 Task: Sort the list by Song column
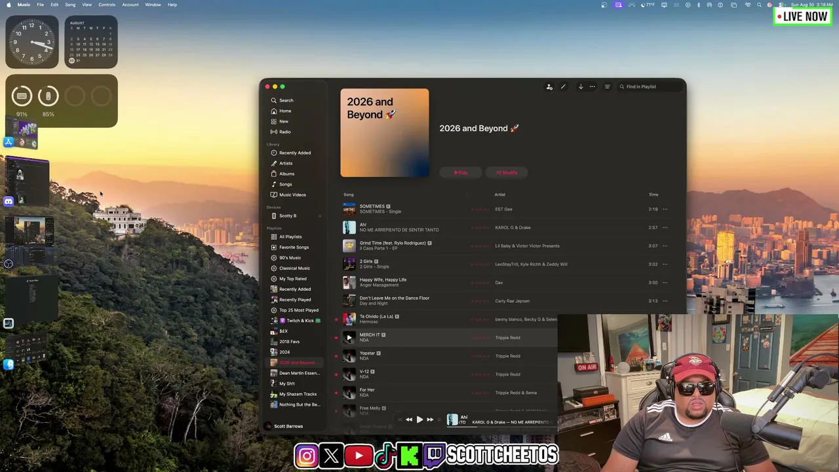(349, 195)
